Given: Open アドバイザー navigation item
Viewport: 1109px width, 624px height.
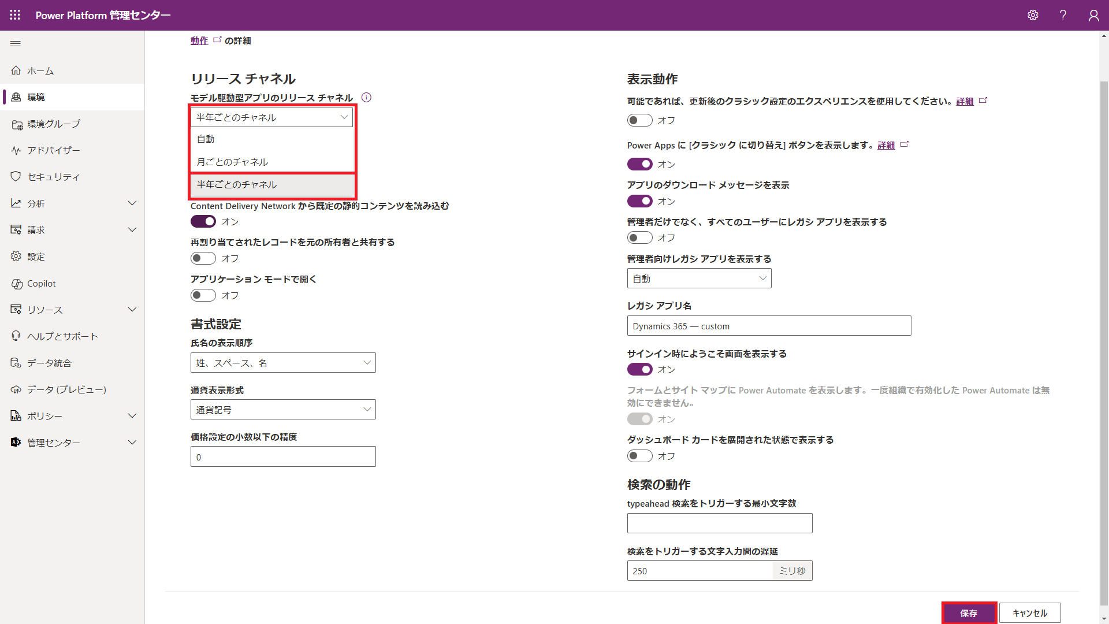Looking at the screenshot, I should click(72, 150).
